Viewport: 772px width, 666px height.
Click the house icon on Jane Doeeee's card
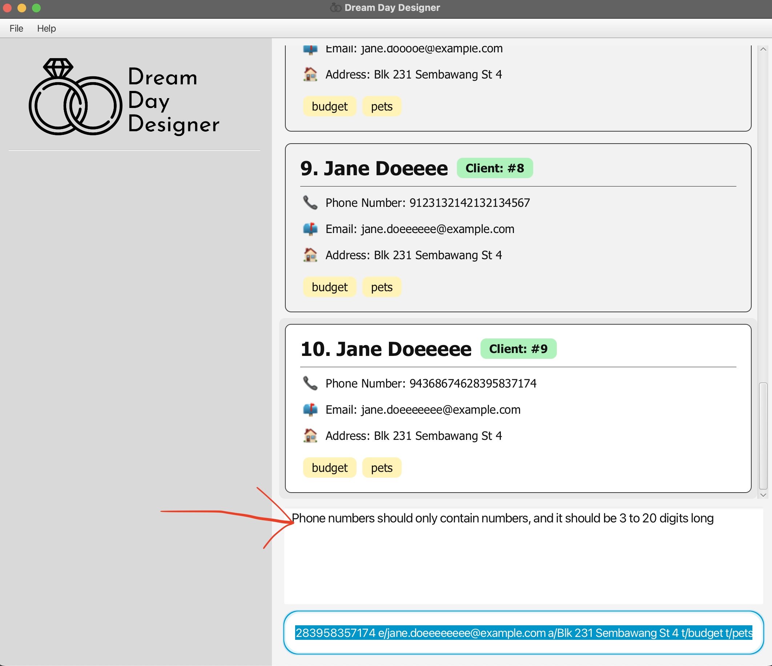(x=310, y=255)
